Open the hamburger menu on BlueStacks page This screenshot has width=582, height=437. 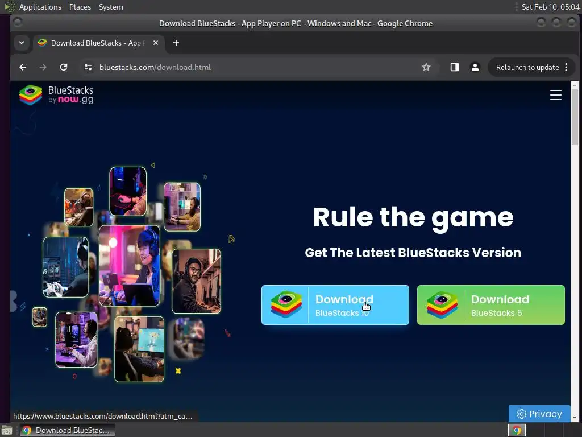[555, 95]
